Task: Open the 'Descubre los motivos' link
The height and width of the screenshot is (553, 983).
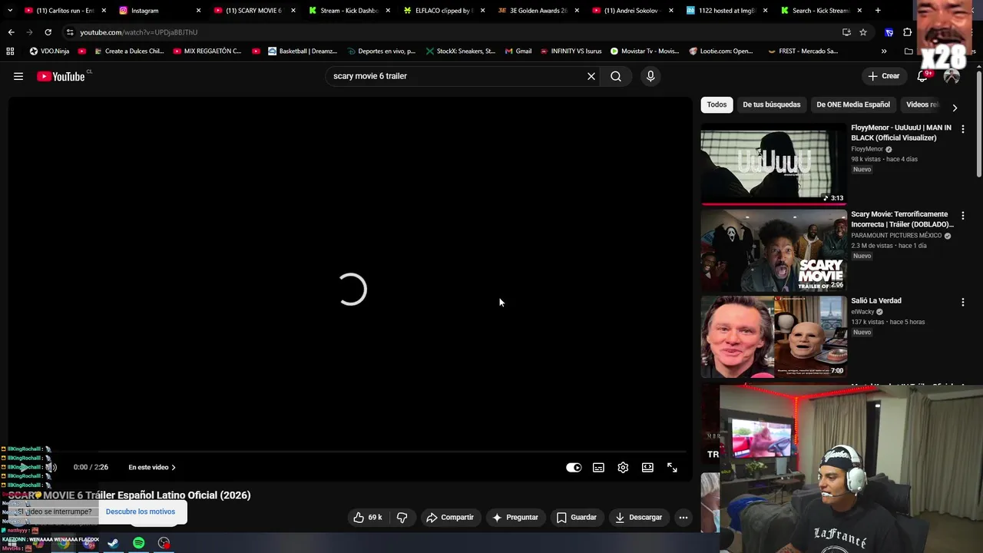Action: 141,512
